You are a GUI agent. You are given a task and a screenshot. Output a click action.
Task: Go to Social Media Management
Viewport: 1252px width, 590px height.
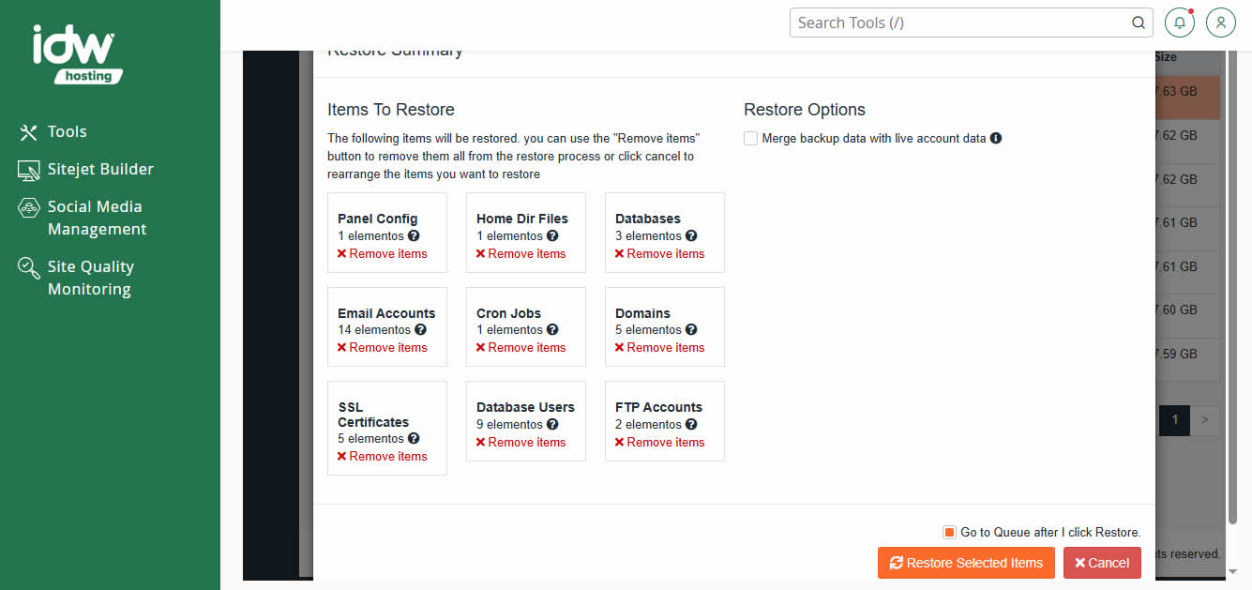96,218
